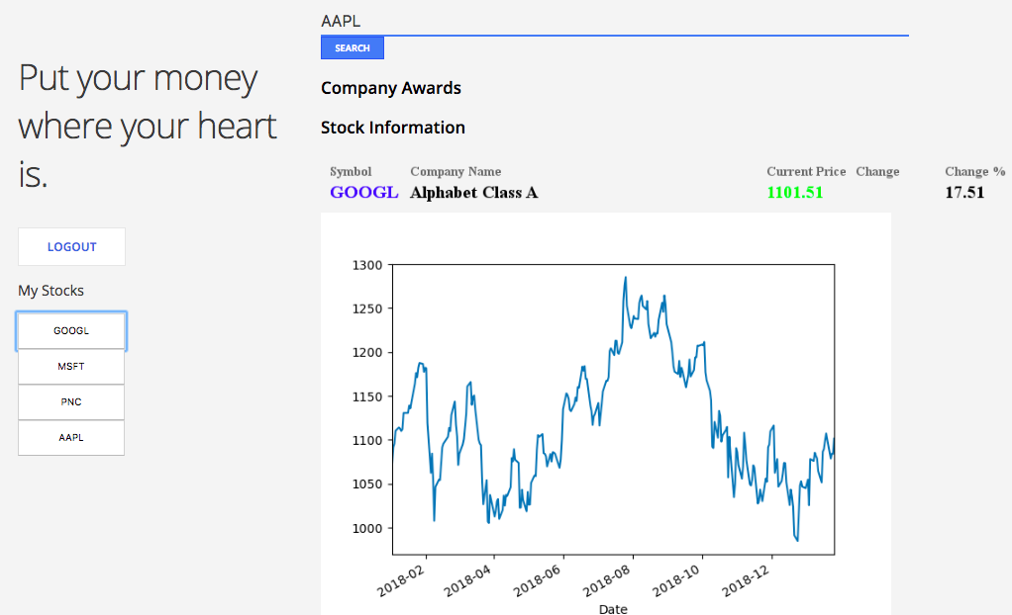Image resolution: width=1012 pixels, height=615 pixels.
Task: Click the Change % column header
Action: tap(974, 172)
